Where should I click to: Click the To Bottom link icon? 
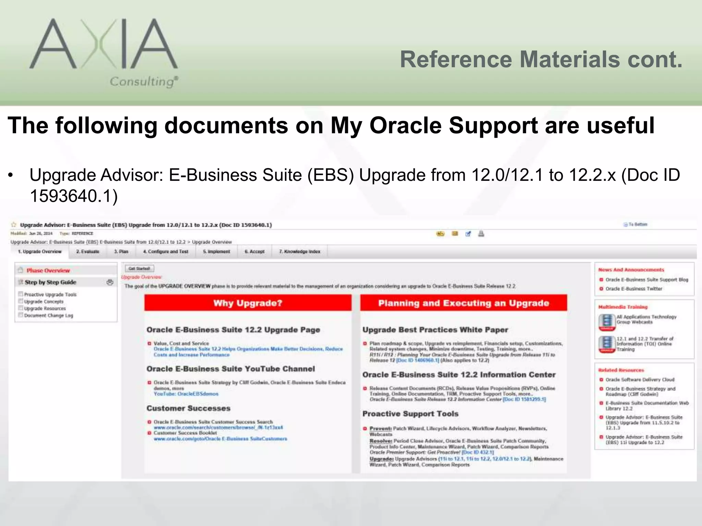pos(626,225)
